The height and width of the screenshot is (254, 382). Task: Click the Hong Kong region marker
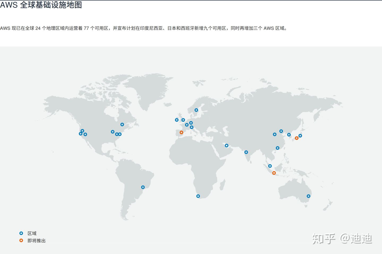277,148
